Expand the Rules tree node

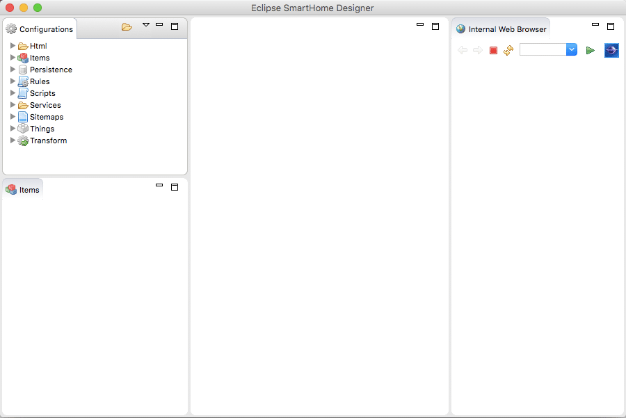click(13, 81)
